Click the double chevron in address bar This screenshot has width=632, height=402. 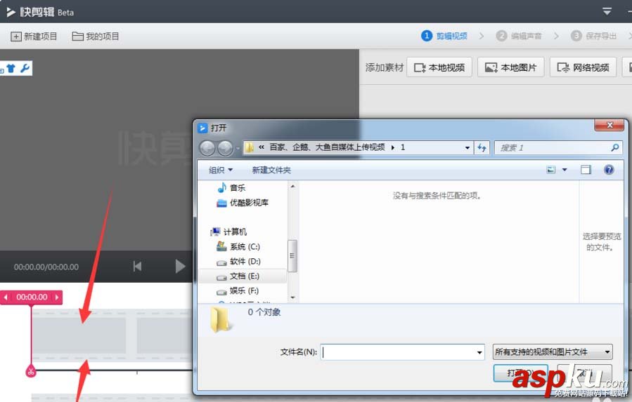[262, 147]
